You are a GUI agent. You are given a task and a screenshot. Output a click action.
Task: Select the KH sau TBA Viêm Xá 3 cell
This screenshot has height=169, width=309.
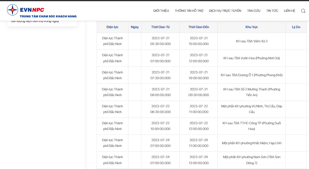[x=252, y=41]
